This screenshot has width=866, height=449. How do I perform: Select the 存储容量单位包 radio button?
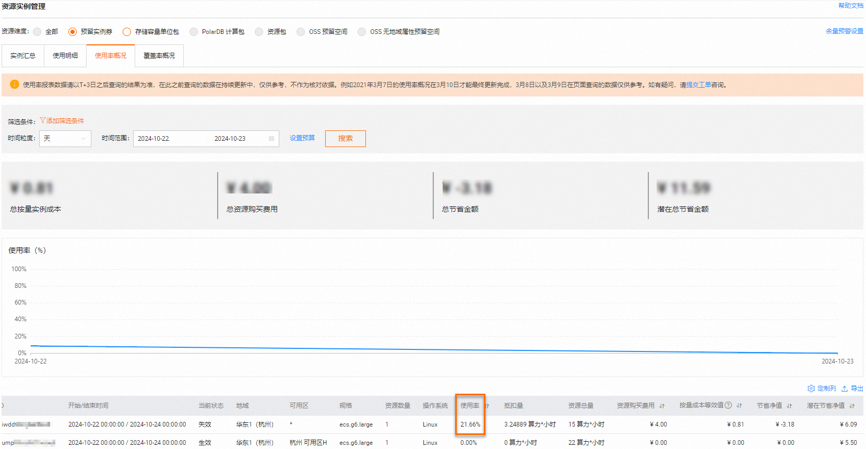(x=127, y=32)
